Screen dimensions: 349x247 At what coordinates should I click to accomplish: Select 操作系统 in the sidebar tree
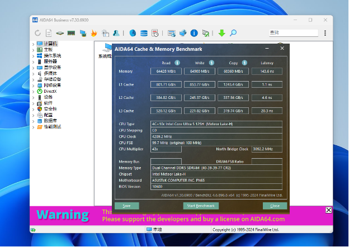click(x=53, y=55)
